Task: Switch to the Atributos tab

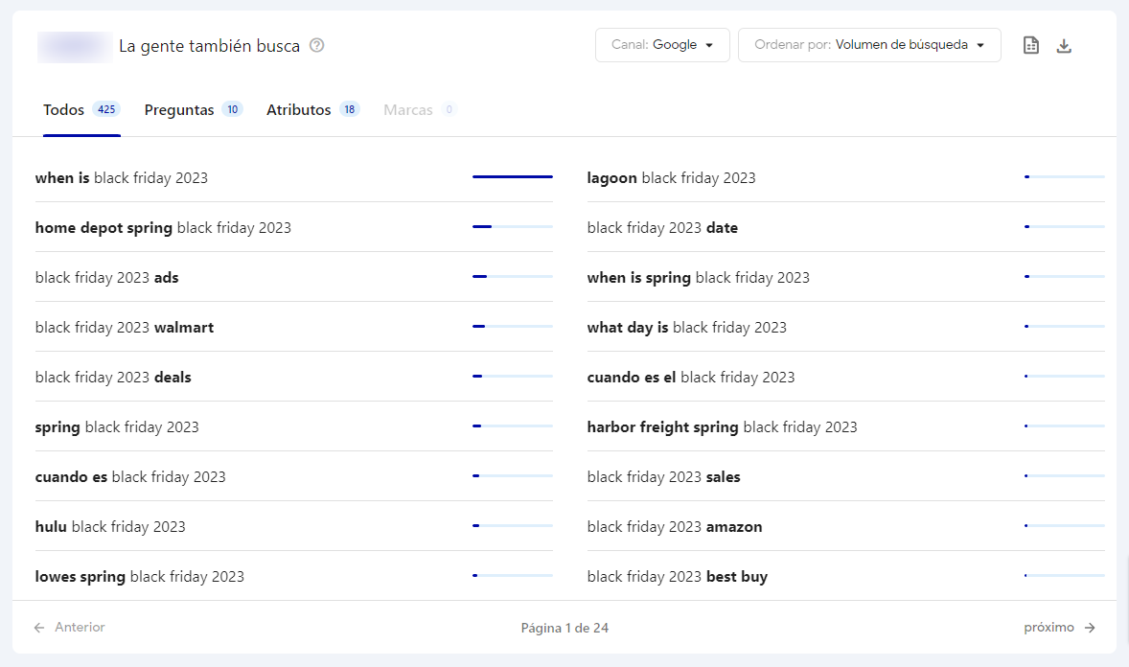Action: 312,110
